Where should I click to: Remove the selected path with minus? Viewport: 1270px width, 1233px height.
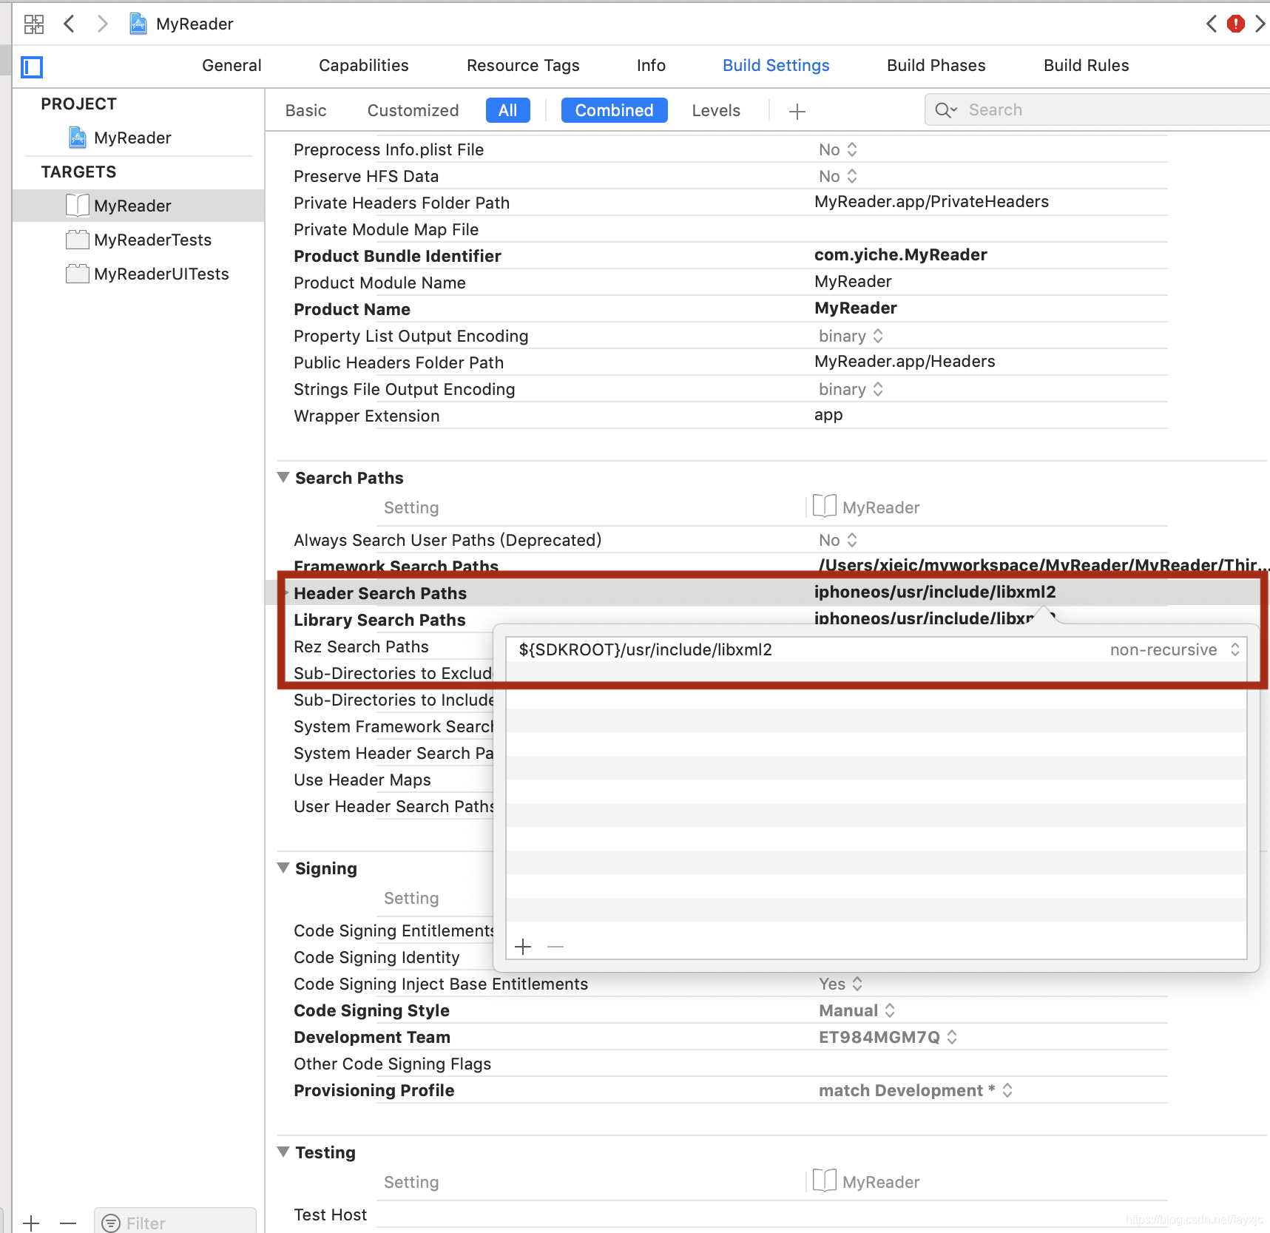[x=555, y=947]
